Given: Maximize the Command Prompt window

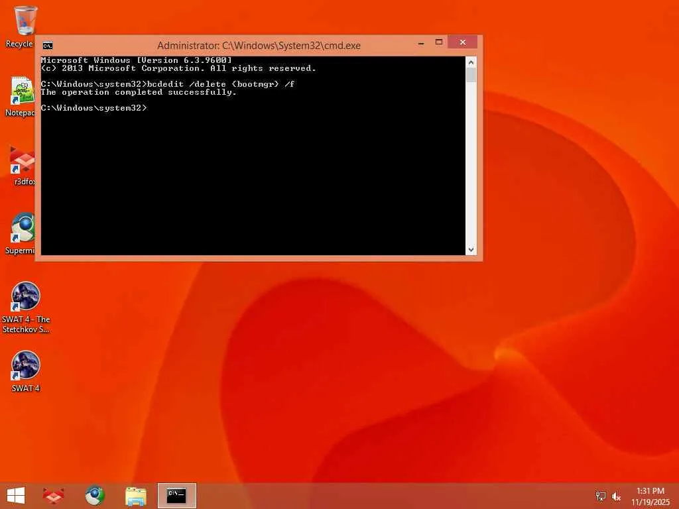Looking at the screenshot, I should [439, 42].
